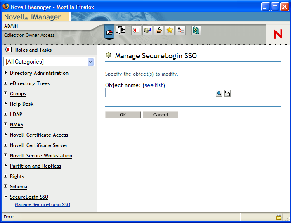
Task: Open object selector magnifier icon
Action: click(x=219, y=93)
